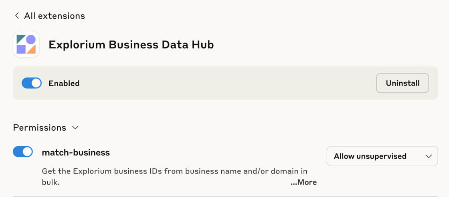This screenshot has height=197, width=449.
Task: Click the match-business description text
Action: [x=174, y=177]
